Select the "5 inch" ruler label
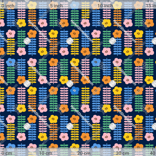 click(56, 6)
